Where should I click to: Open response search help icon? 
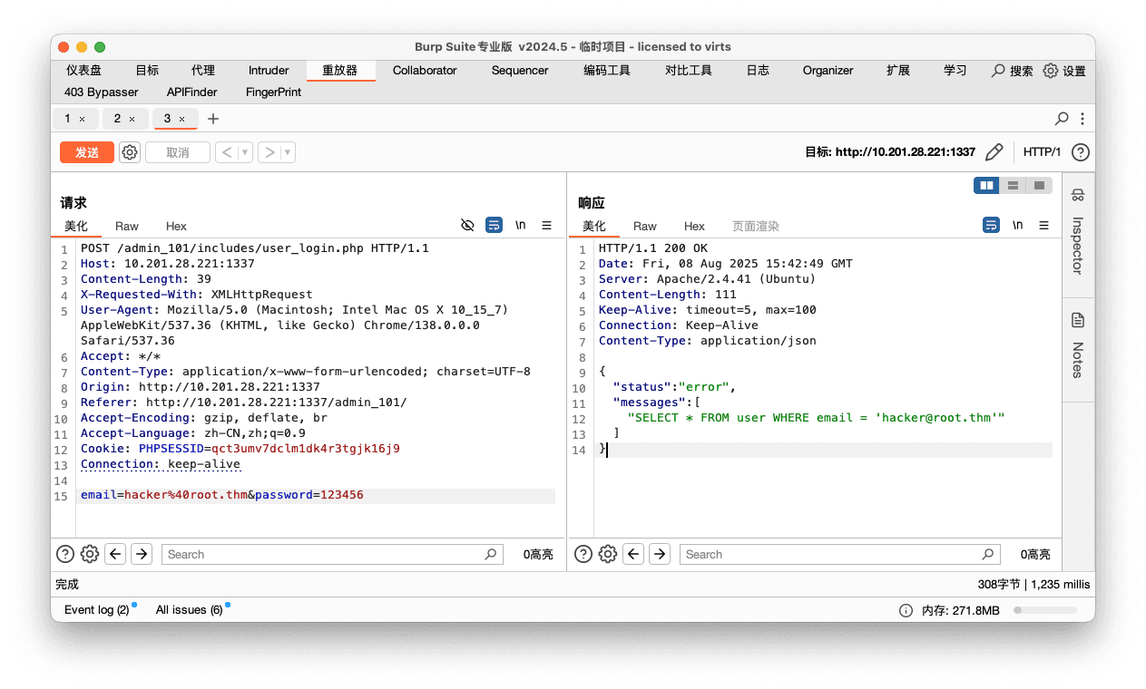(x=583, y=554)
